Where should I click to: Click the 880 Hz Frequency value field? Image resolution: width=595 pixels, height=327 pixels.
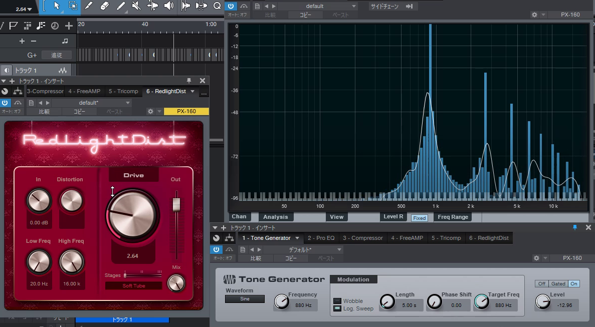(x=303, y=305)
